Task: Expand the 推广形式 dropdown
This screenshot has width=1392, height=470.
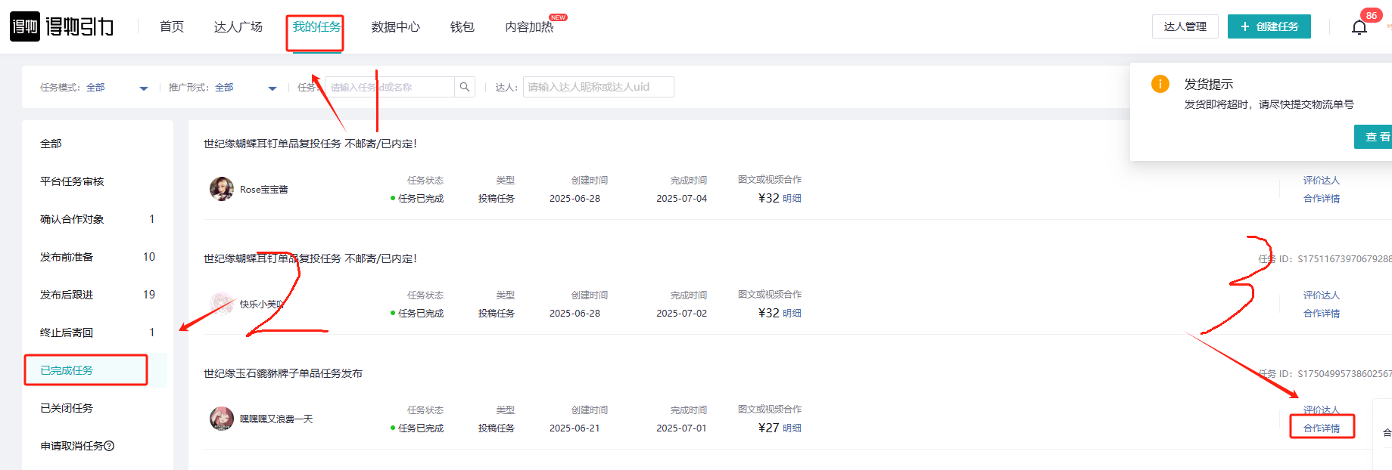Action: click(x=272, y=88)
